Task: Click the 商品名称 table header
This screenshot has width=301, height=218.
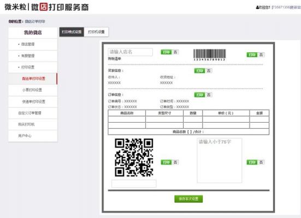Action: click(x=127, y=113)
